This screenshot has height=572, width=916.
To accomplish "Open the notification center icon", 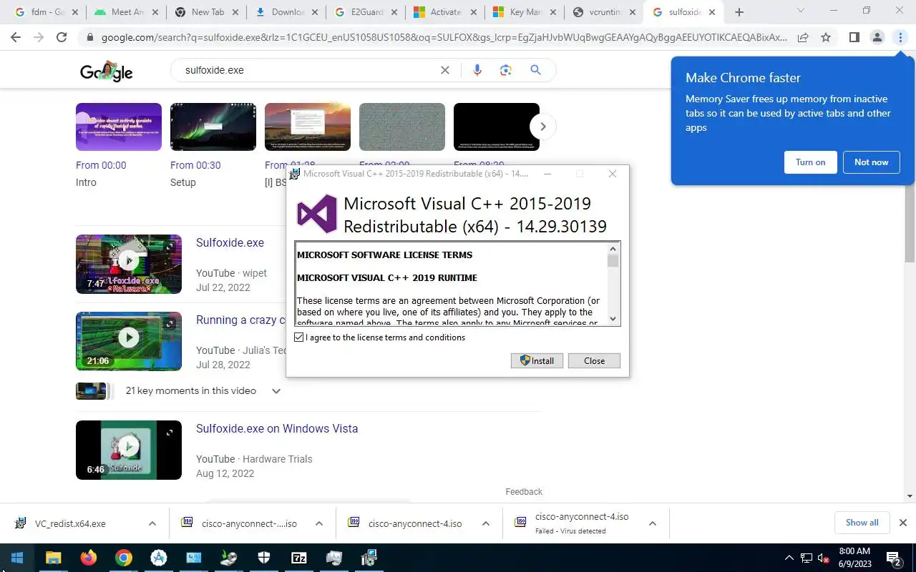I will pyautogui.click(x=893, y=558).
